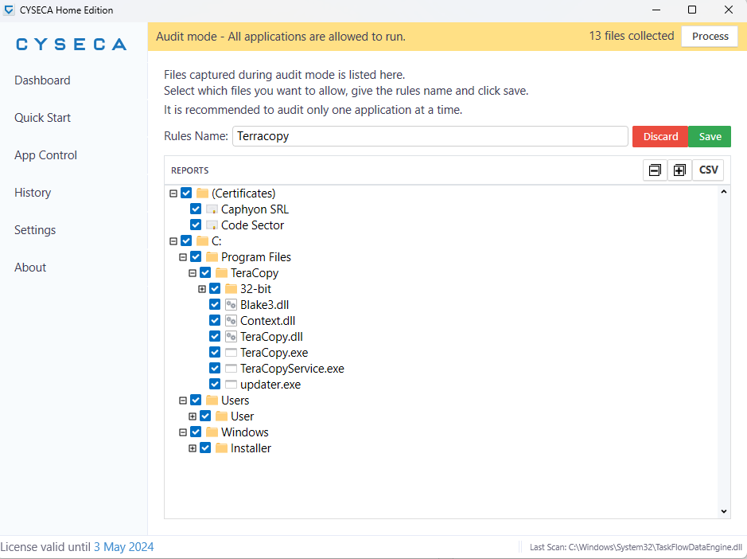Image resolution: width=747 pixels, height=559 pixels.
Task: Collapse the TeraCopy folder node
Action: tap(193, 273)
